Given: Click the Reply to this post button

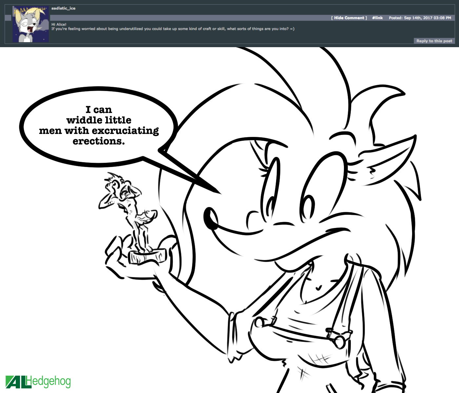Looking at the screenshot, I should pyautogui.click(x=434, y=41).
